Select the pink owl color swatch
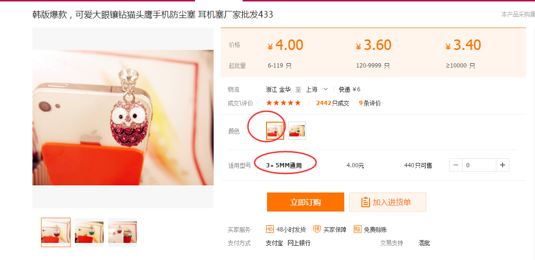The width and height of the screenshot is (535, 260). tap(275, 131)
